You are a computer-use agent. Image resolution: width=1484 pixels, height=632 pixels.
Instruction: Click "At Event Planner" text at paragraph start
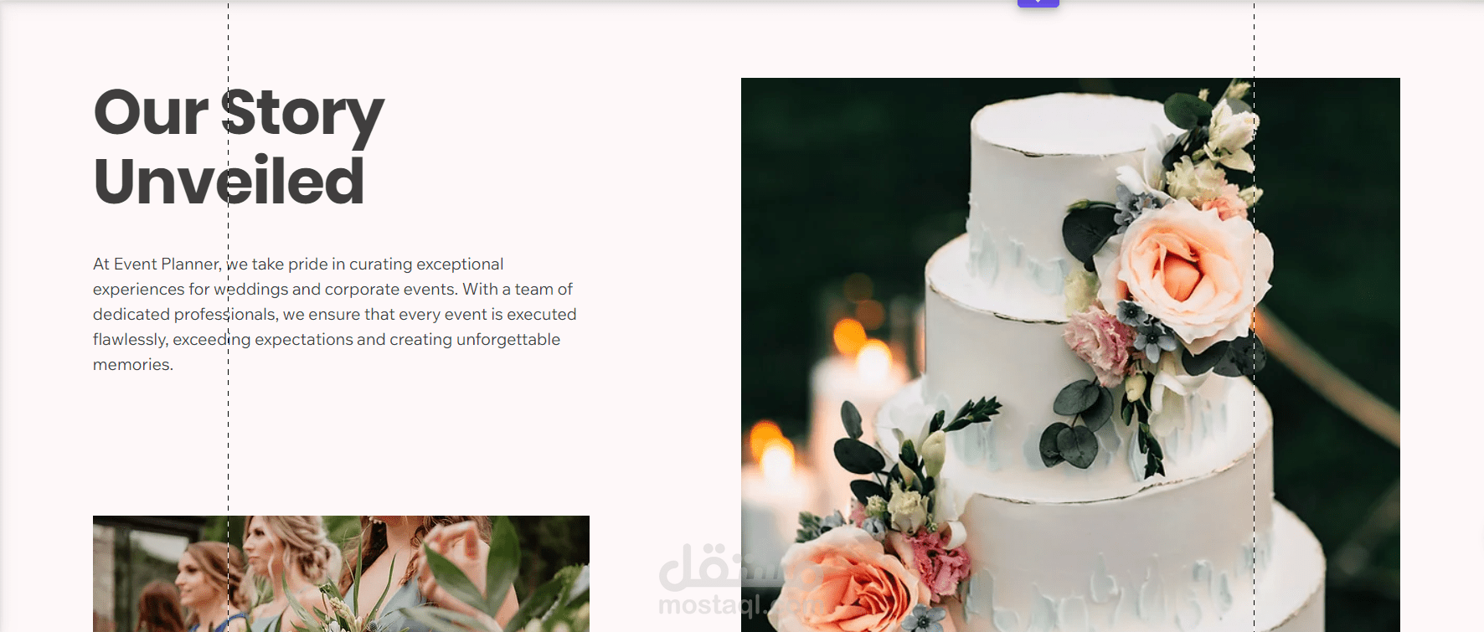pyautogui.click(x=157, y=265)
